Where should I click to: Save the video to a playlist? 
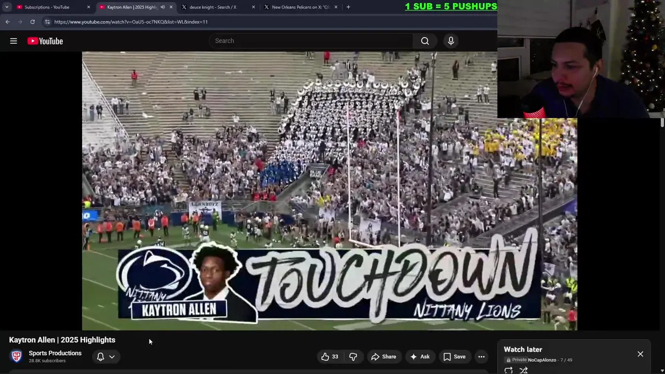[455, 356]
